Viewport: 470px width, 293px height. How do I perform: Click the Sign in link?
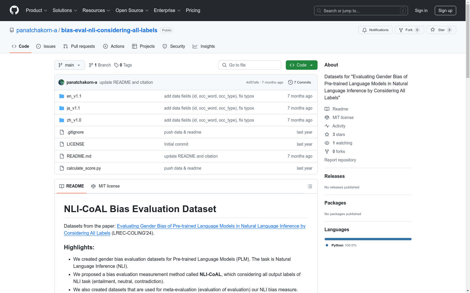(421, 11)
